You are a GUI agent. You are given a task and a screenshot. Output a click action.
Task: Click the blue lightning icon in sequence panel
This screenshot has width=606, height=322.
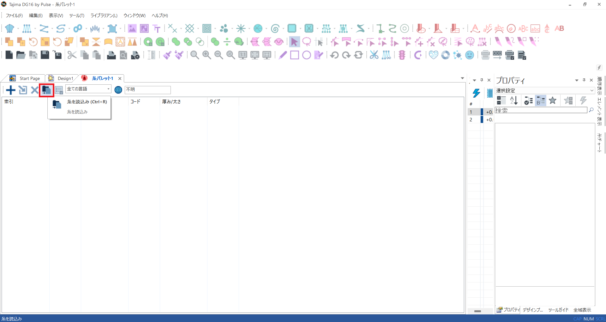tap(476, 93)
